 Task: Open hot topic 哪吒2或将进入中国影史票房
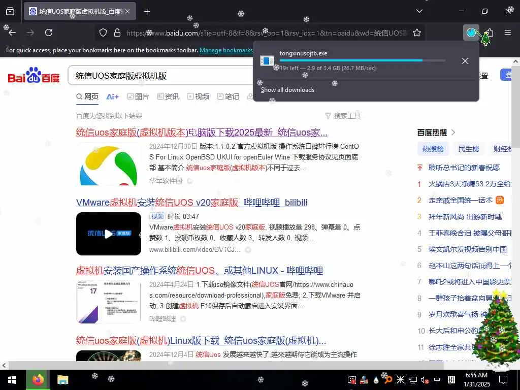point(470,282)
